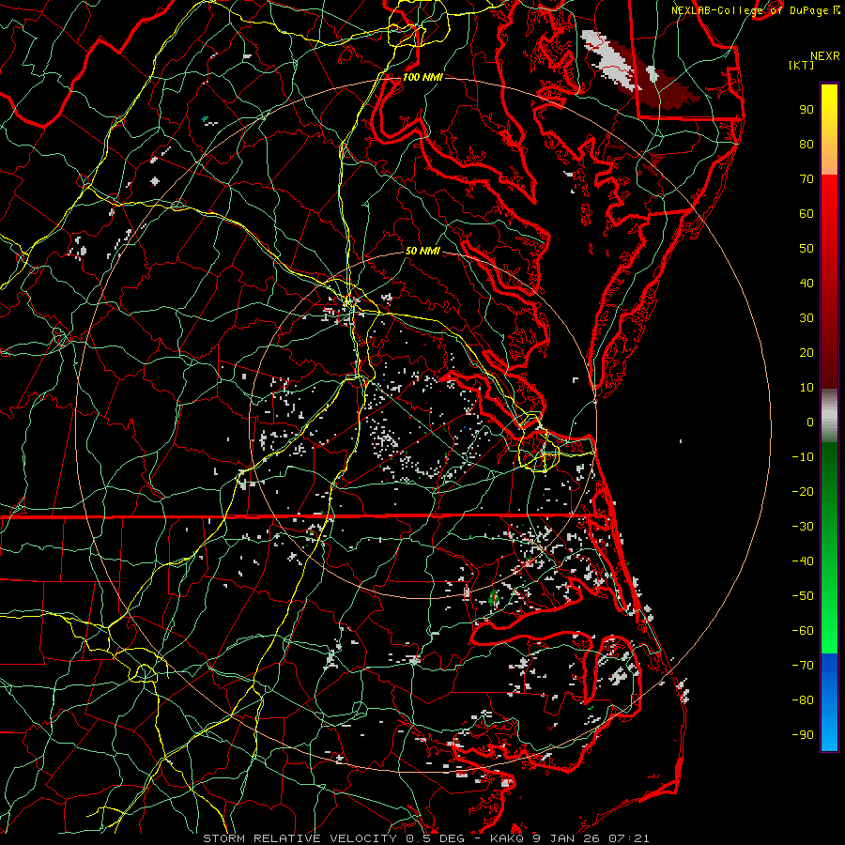Screen dimensions: 845x845
Task: Click the positive "80" scale value
Action: click(807, 145)
